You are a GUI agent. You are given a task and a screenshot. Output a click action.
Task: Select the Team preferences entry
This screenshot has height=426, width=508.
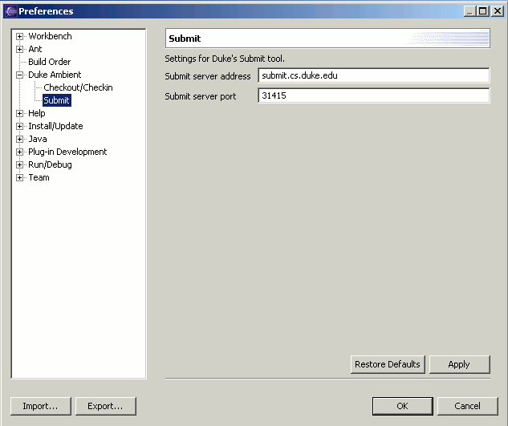point(39,177)
